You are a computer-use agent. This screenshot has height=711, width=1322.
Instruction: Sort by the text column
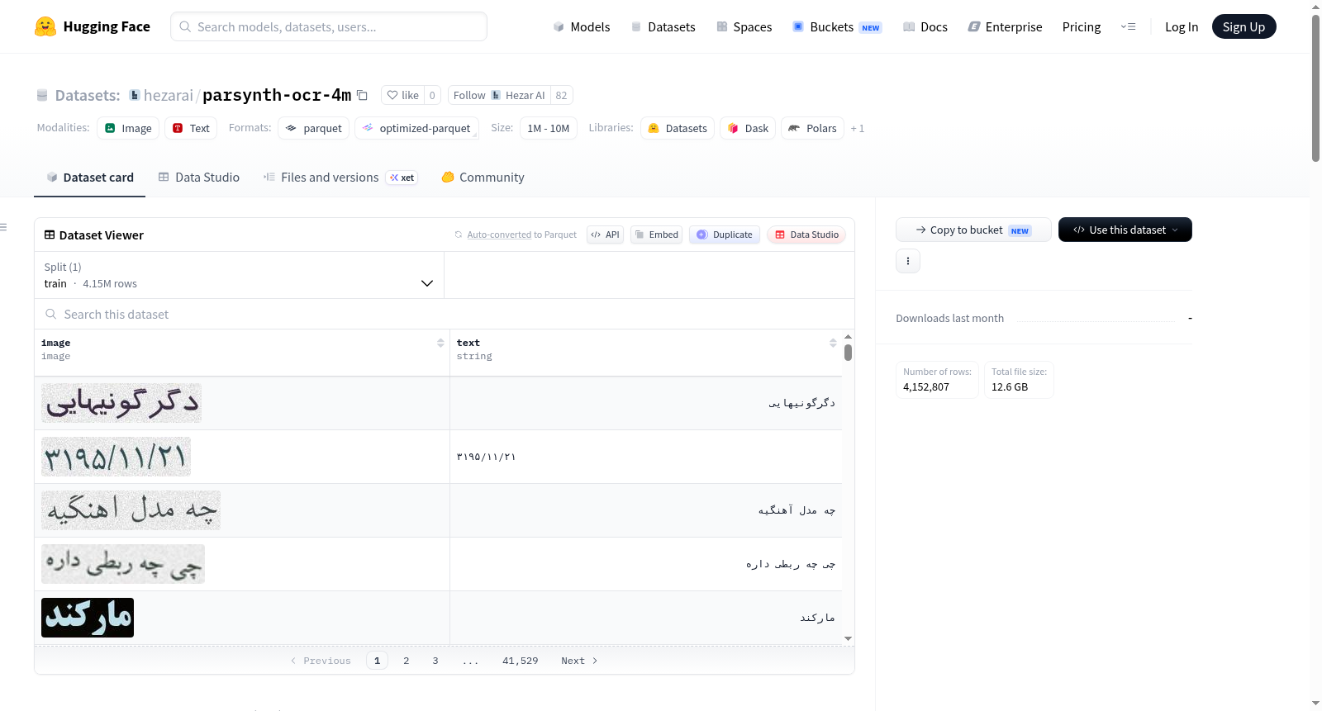pyautogui.click(x=833, y=343)
